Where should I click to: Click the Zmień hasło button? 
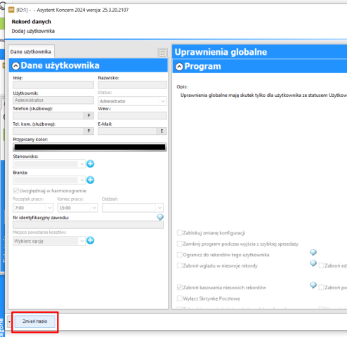[x=35, y=322]
